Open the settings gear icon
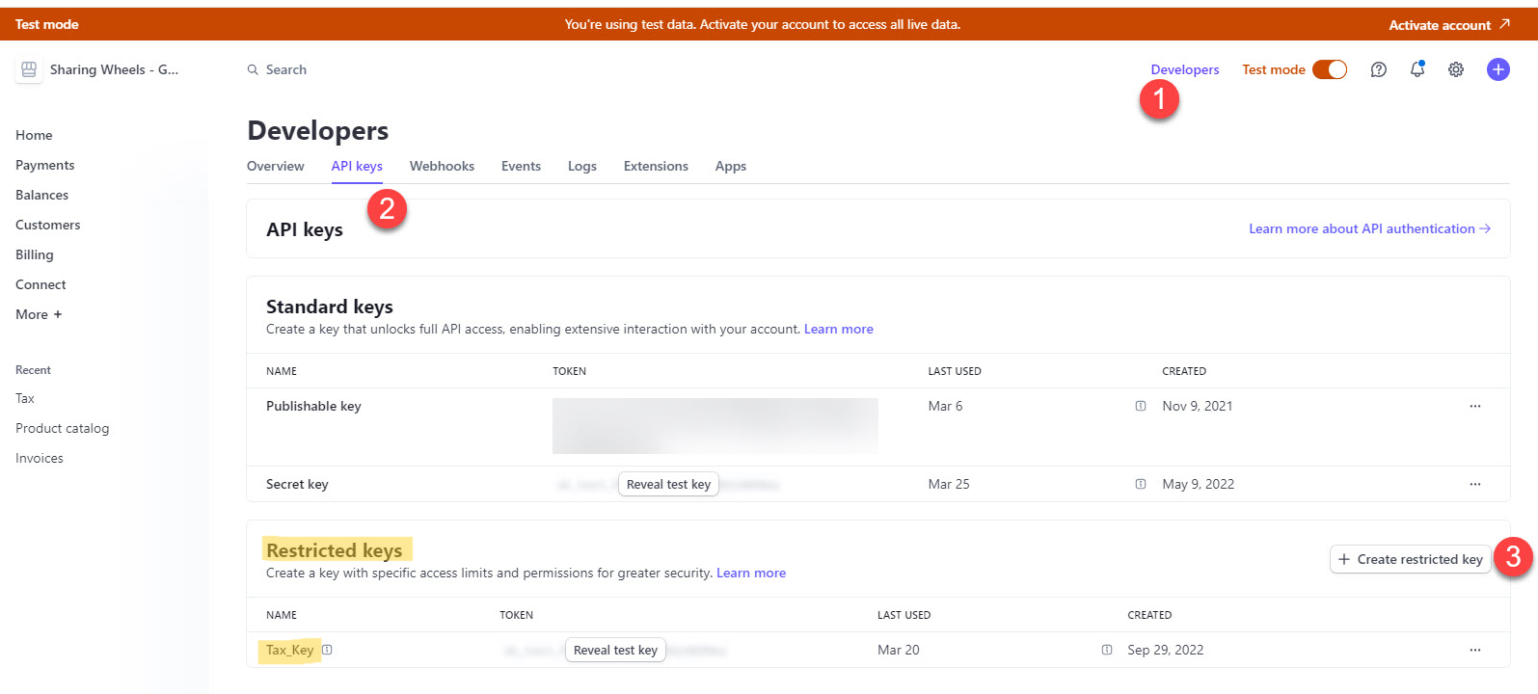 (x=1456, y=69)
